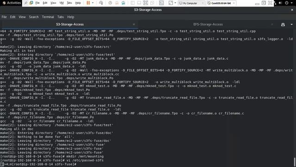Close the S3-Storage-Access terminal window

pyautogui.click(x=292, y=10)
